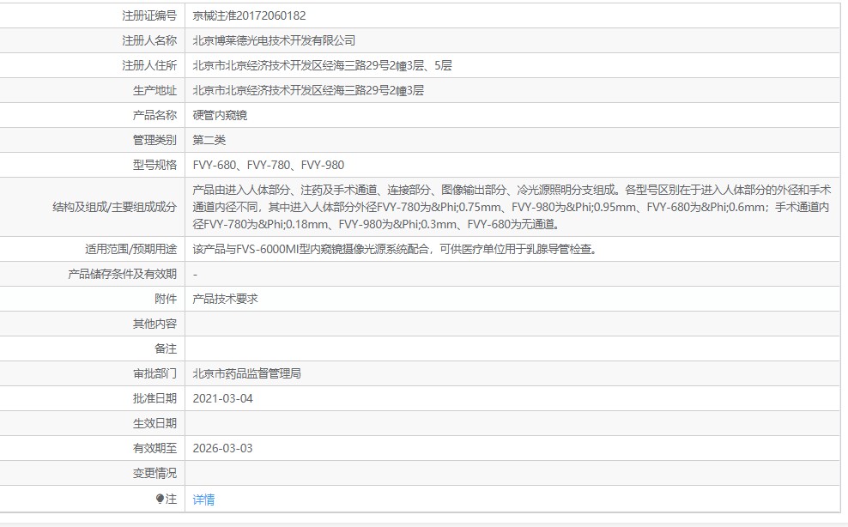Select product name 硬管内窥镜
848x527 pixels.
point(220,115)
